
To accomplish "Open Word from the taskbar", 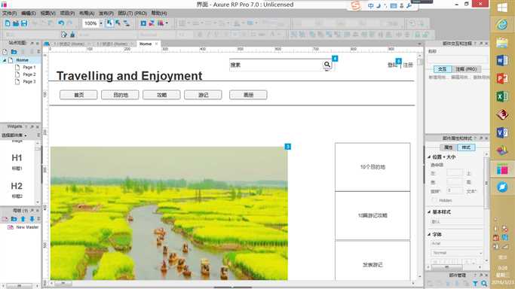I will point(502,61).
